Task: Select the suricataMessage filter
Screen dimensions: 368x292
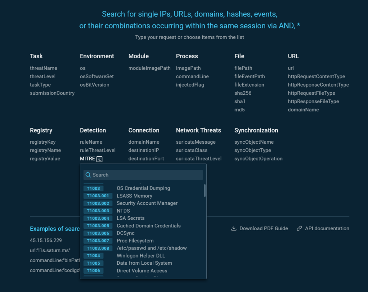Action: click(195, 142)
